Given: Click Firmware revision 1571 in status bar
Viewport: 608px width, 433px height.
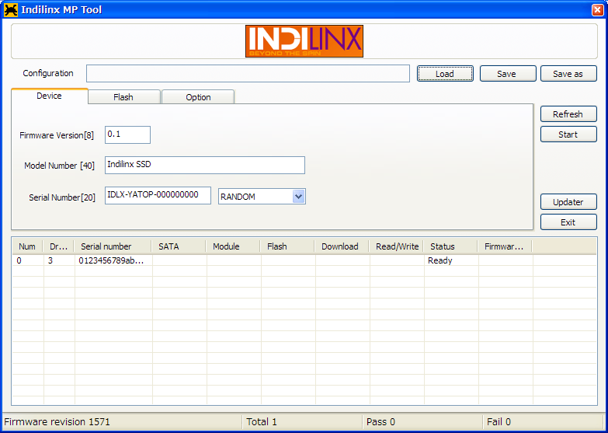Looking at the screenshot, I should (57, 422).
